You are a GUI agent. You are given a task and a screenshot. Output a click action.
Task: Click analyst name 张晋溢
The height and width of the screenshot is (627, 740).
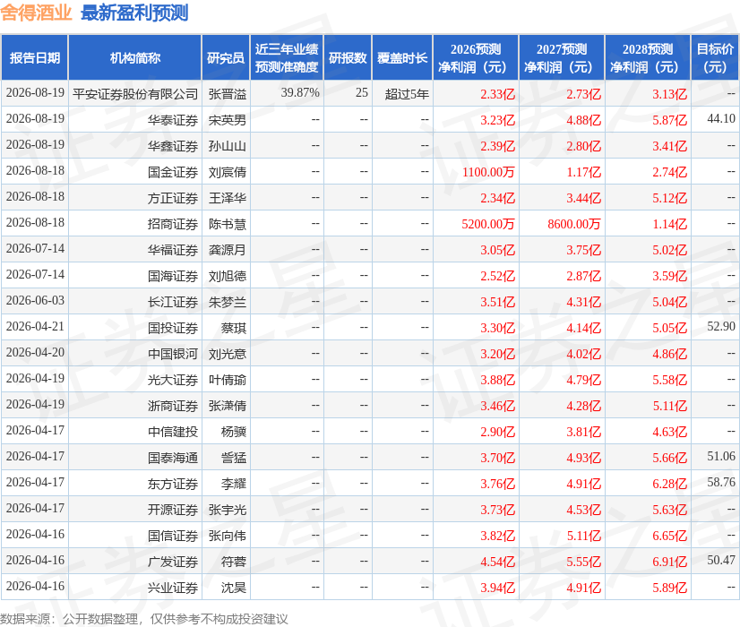[x=228, y=94]
